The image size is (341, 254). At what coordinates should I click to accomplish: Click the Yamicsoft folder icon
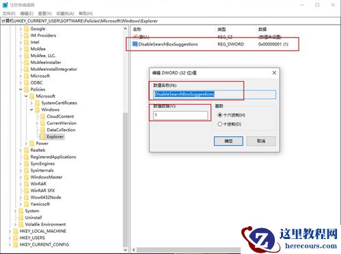tap(27, 204)
